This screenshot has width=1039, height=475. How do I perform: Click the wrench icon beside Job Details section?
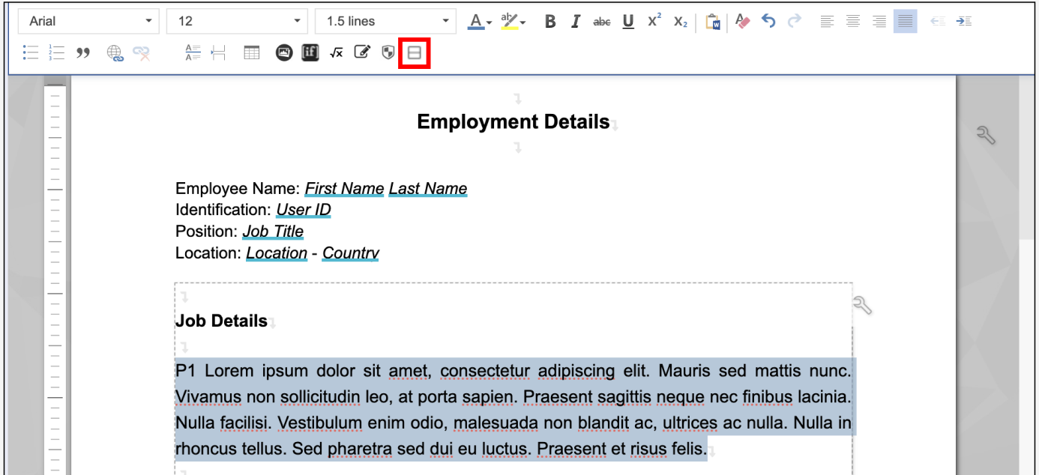pos(862,305)
